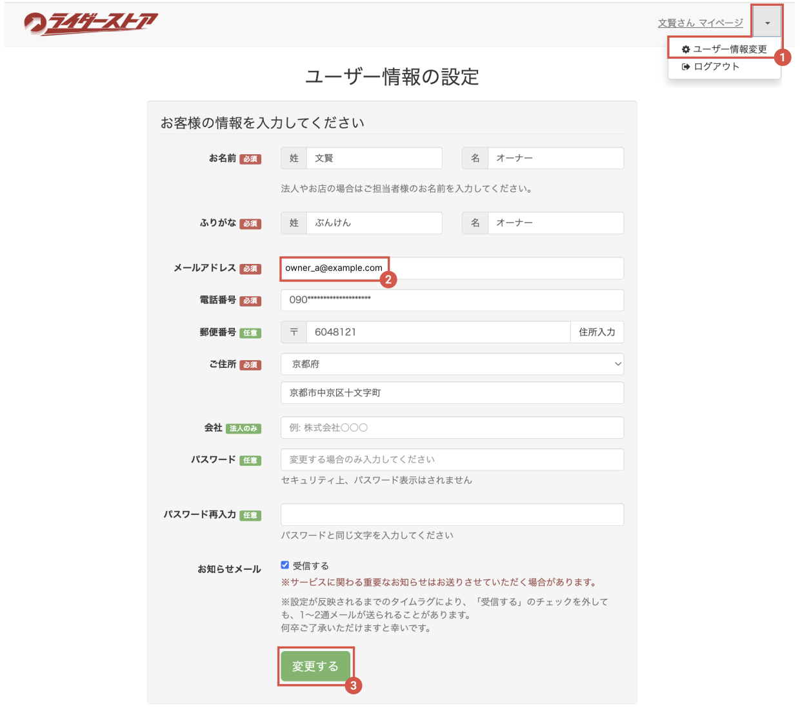Click the ご住所 field label
Image resolution: width=809 pixels, height=715 pixels.
pyautogui.click(x=223, y=364)
